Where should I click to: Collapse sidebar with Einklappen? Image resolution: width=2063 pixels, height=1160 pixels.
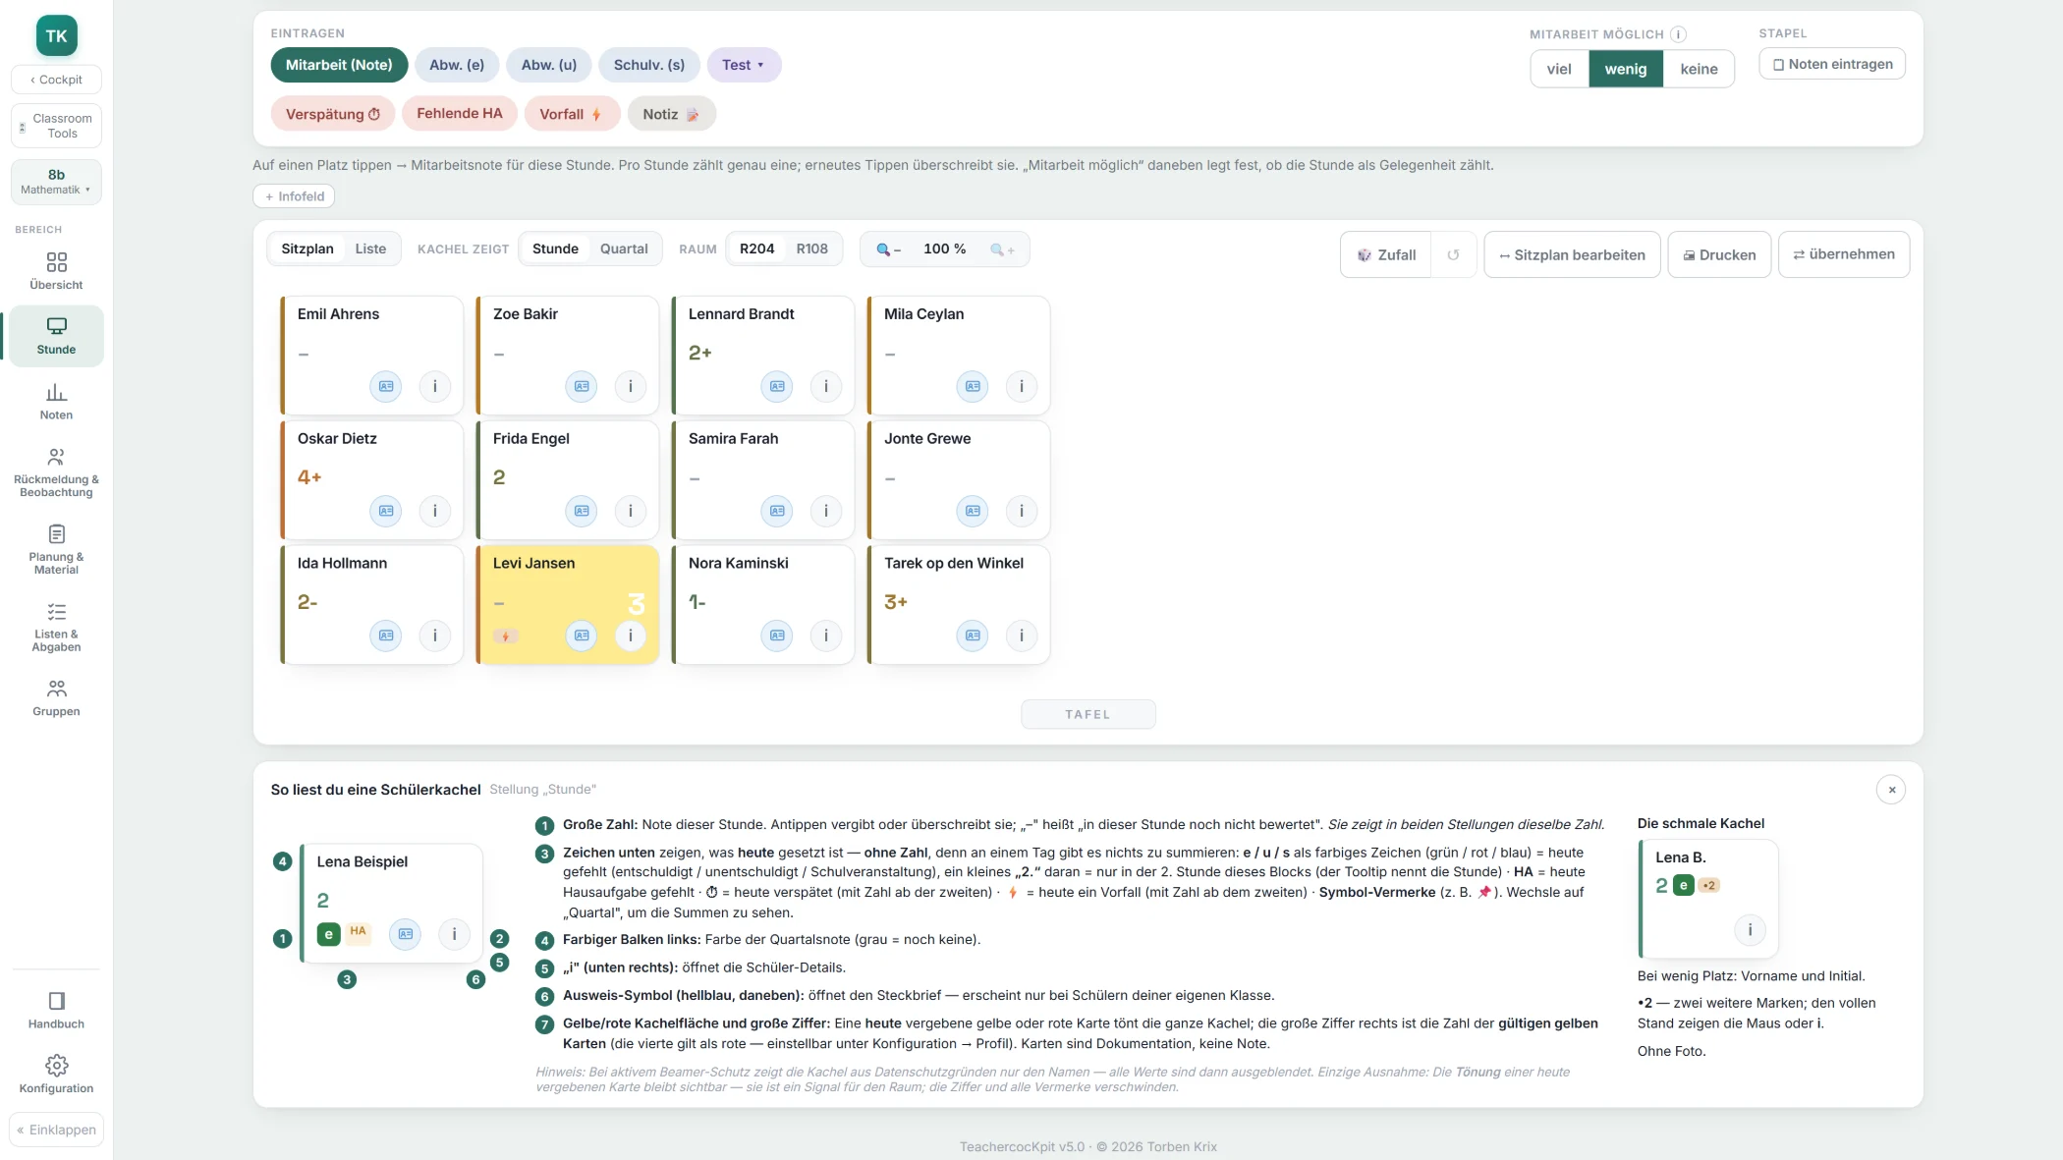click(56, 1130)
